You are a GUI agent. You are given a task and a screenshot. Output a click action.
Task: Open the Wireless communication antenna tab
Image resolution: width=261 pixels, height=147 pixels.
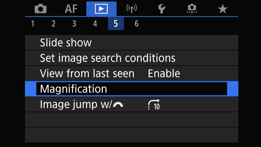click(132, 9)
